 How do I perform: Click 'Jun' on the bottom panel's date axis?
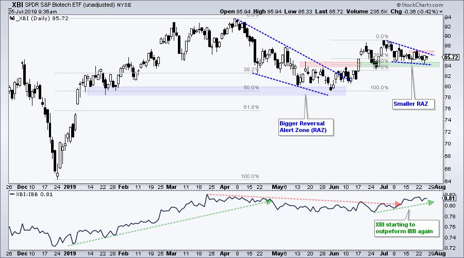point(334,253)
